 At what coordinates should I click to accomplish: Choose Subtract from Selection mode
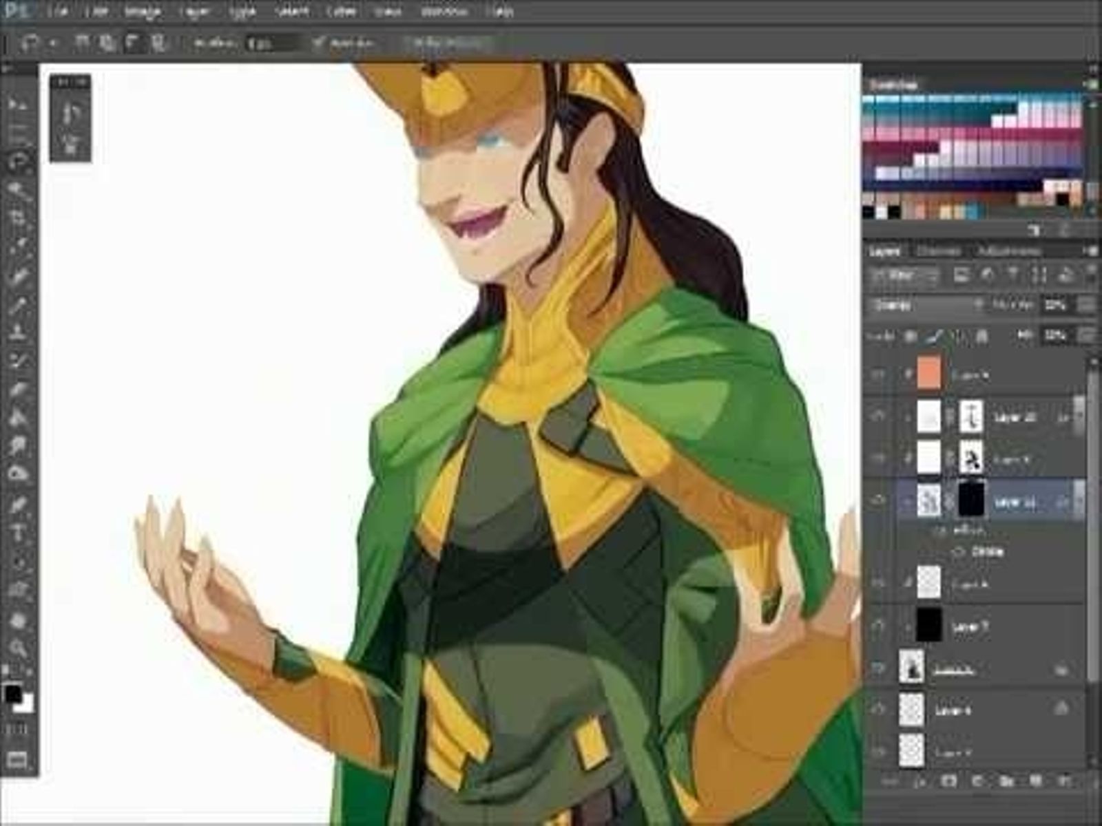[132, 43]
